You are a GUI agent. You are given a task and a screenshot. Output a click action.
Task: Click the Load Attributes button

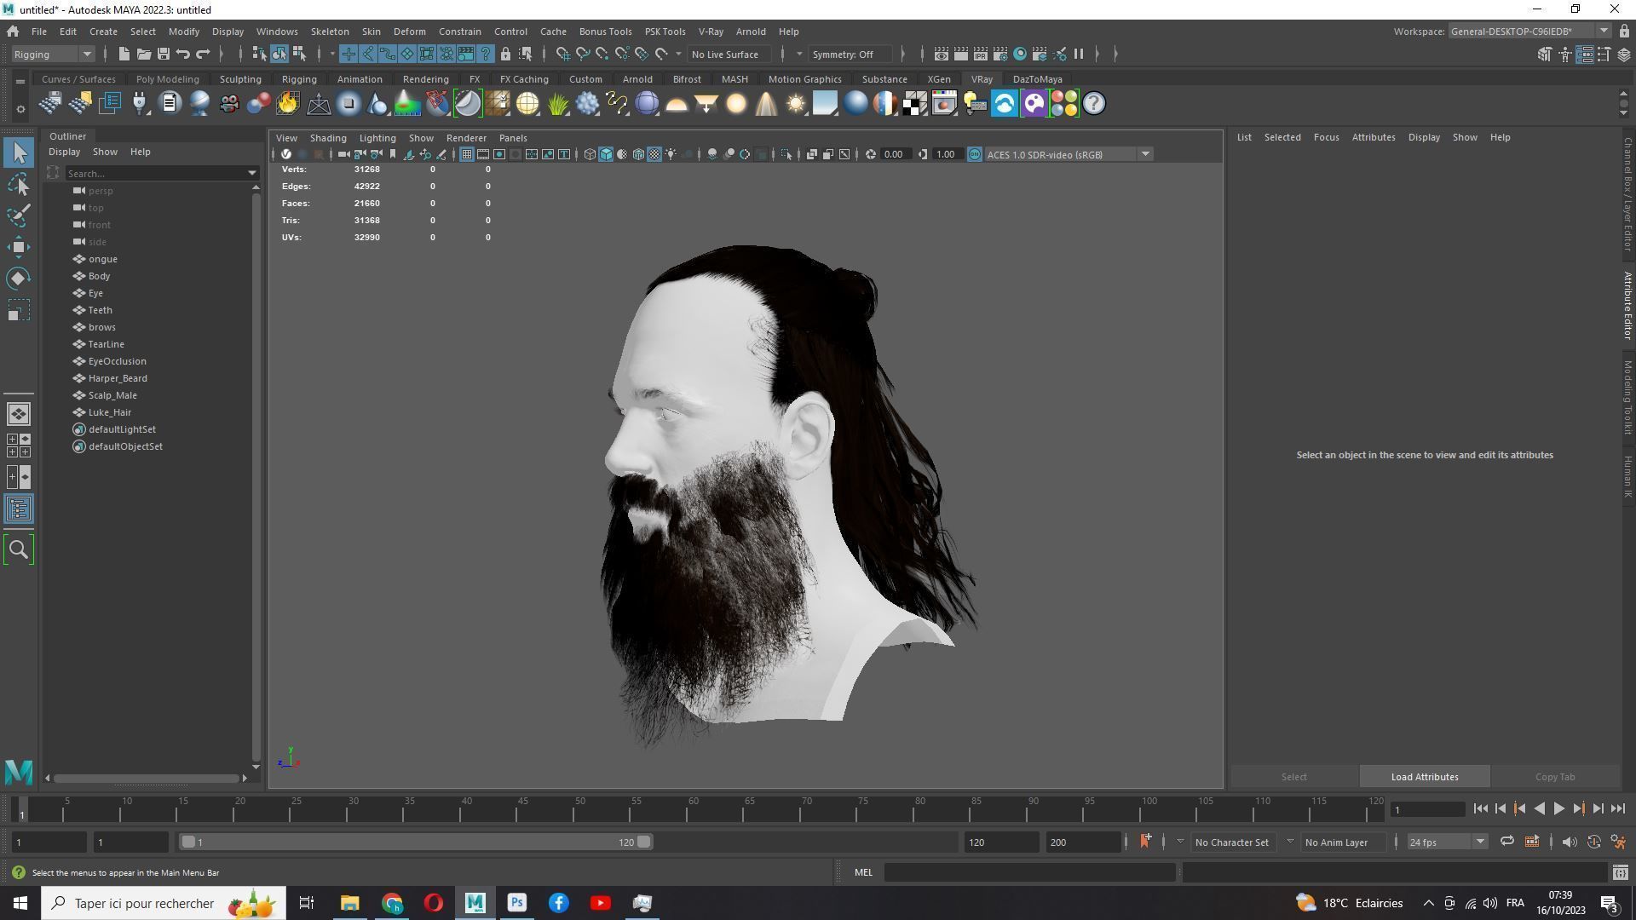1424,776
